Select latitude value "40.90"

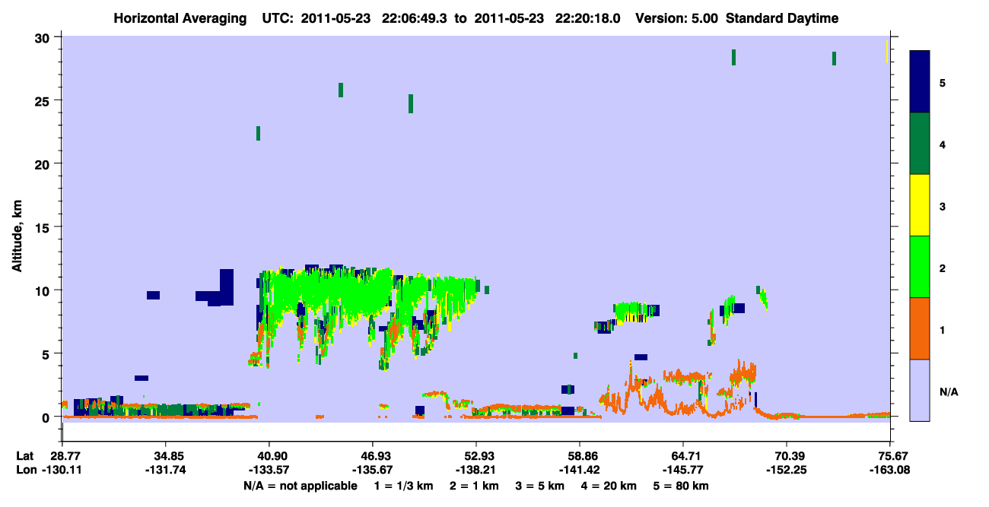click(x=269, y=456)
